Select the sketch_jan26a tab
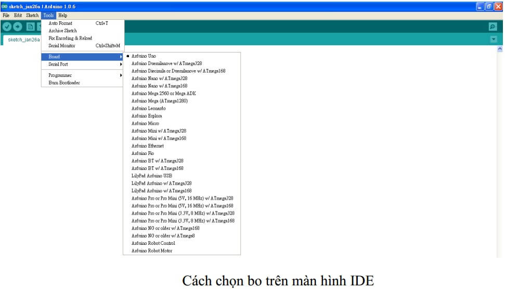505x289 pixels. tap(23, 40)
